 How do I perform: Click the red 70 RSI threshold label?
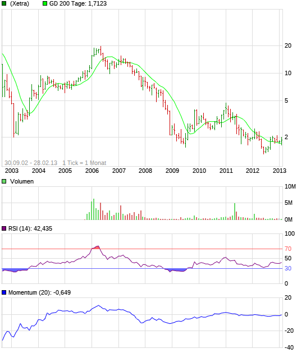click(288, 249)
